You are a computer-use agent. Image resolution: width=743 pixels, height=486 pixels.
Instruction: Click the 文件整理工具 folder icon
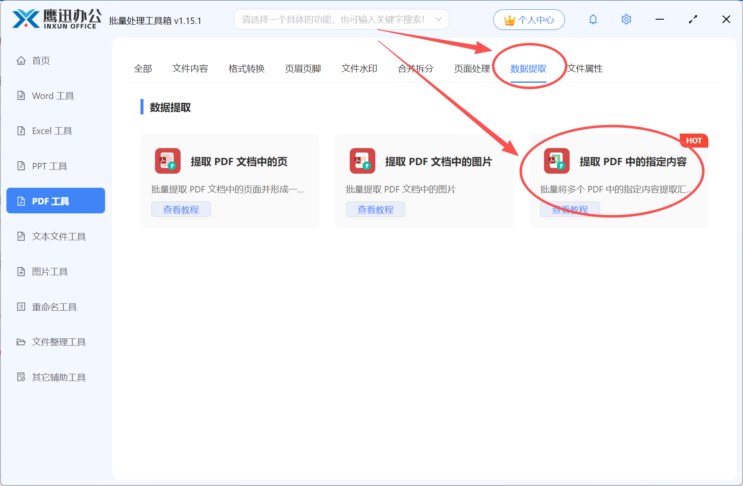click(x=21, y=342)
